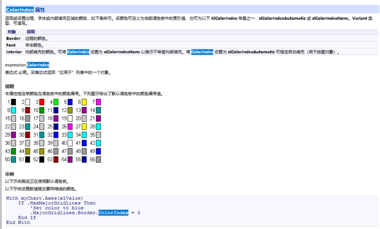Choose the green swatch numbered 4

pos(56,102)
